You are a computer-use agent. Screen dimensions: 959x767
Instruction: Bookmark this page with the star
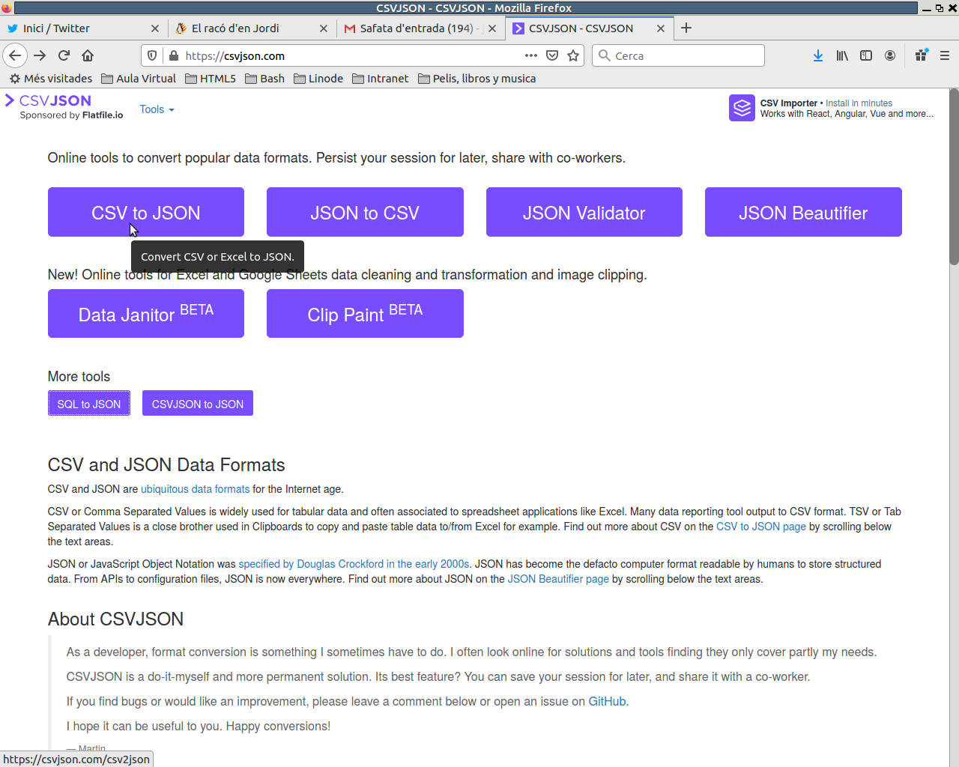click(573, 55)
